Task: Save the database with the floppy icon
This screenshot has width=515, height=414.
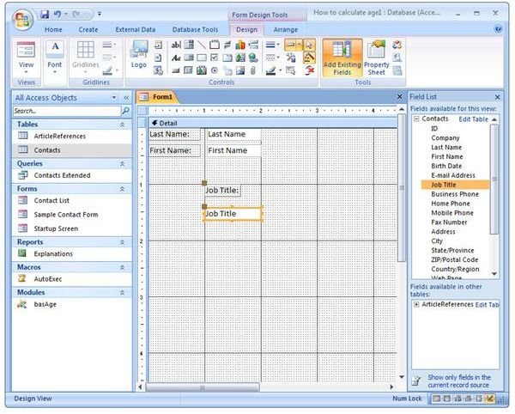Action: point(45,14)
